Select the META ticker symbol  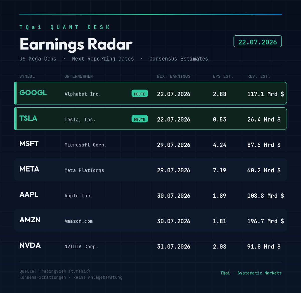pyautogui.click(x=29, y=169)
